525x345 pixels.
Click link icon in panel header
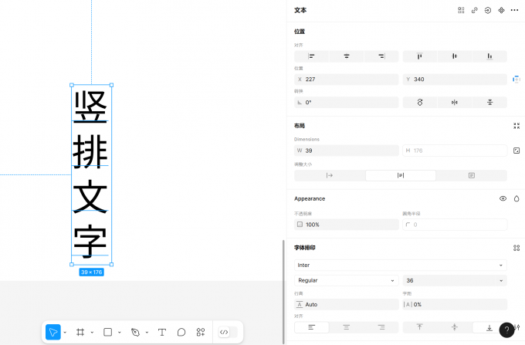[475, 10]
